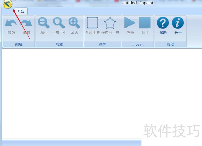Open the round Inpaint application menu button
202x146 pixels.
(x=7, y=4)
